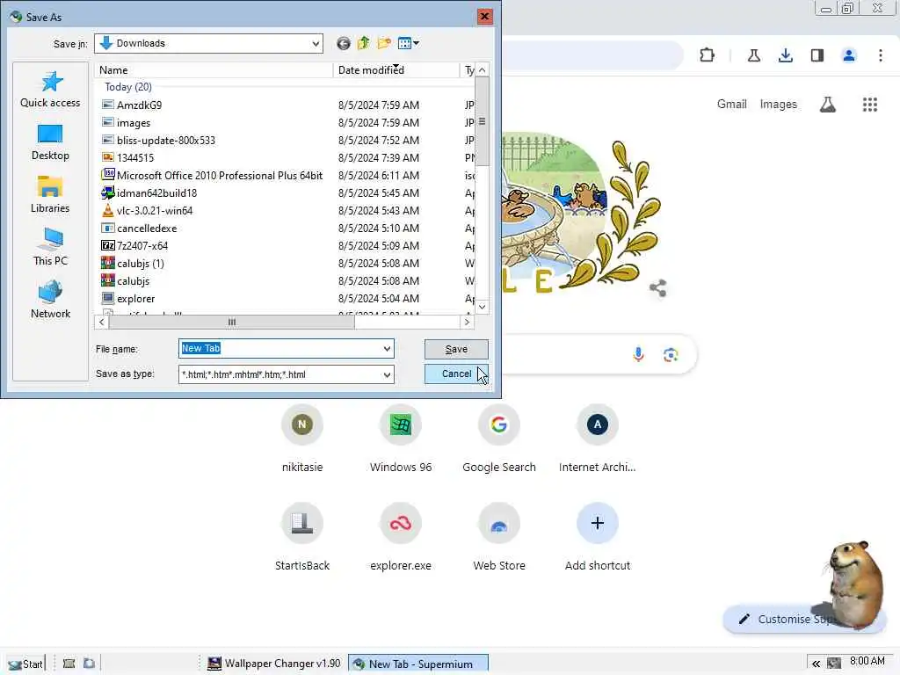The width and height of the screenshot is (900, 675).
Task: Open the Windows 96 shortcut
Action: 401,439
